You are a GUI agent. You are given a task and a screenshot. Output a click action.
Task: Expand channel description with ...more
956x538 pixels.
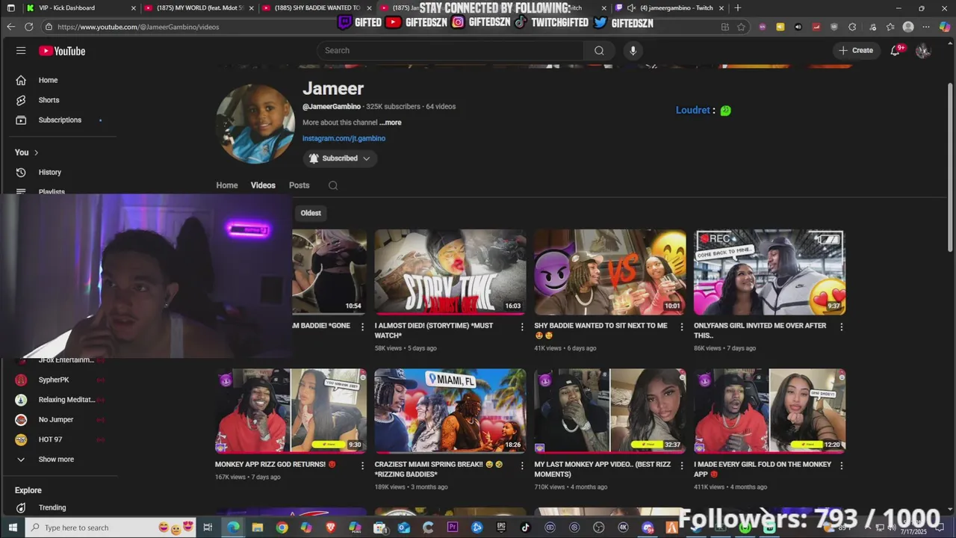390,123
